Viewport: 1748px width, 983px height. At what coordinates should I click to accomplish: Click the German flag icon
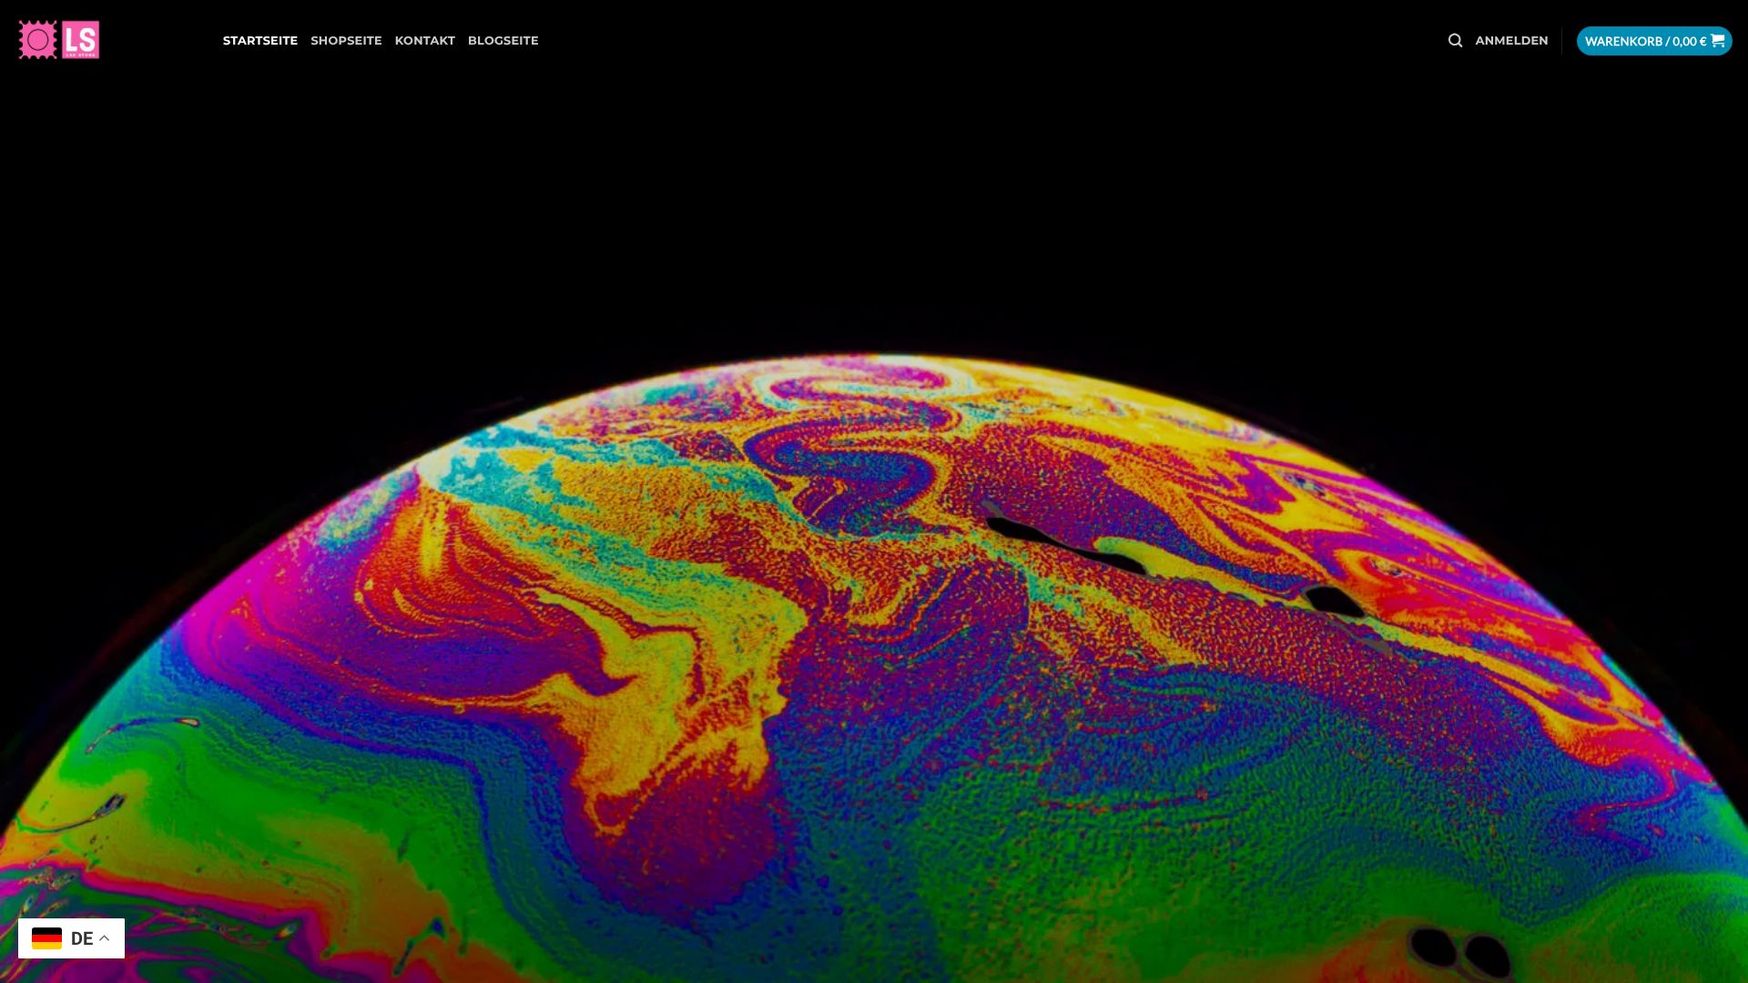[x=46, y=938]
